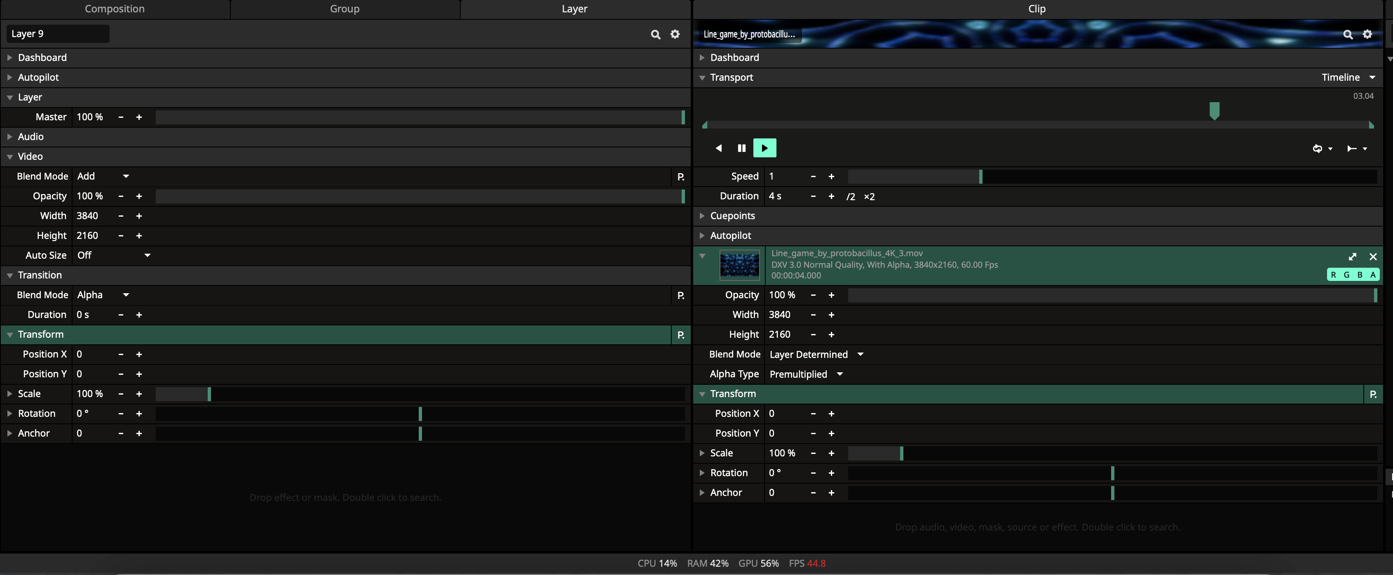1393x575 pixels.
Task: Expand the Line_game clip video to fullscreen
Action: (x=1352, y=257)
